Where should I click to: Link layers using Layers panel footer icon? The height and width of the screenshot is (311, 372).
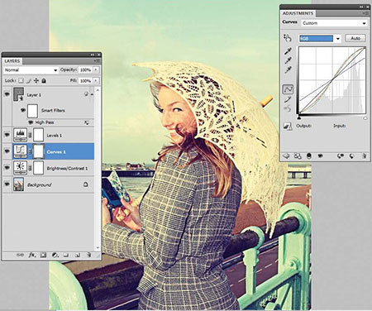tap(20, 255)
